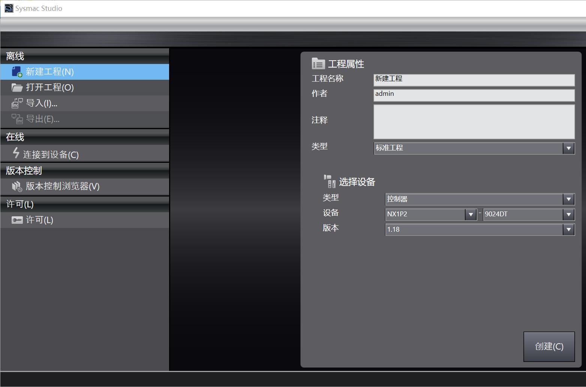This screenshot has height=387, width=586.
Task: Click the Sysmac Studio window title text
Action: pos(39,8)
